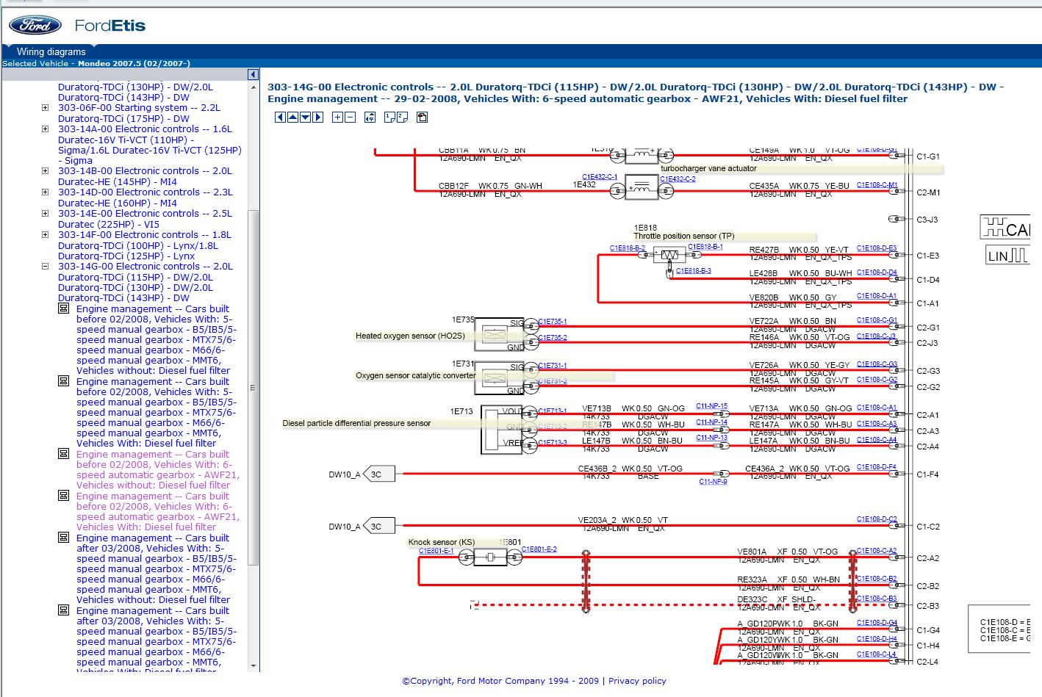Viewport: 1042px width, 697px height.
Task: Collapse 303-14G-00 Electronic controls 2.0L node
Action: pyautogui.click(x=46, y=267)
